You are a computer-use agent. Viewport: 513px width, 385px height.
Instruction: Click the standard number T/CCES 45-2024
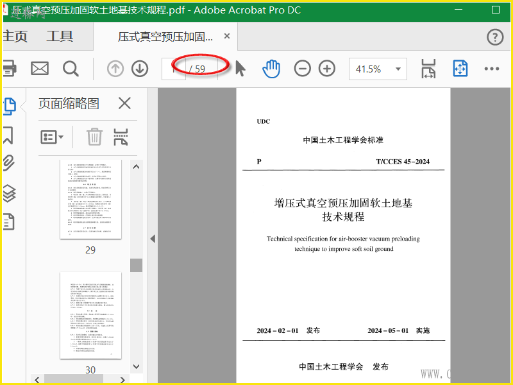click(403, 162)
